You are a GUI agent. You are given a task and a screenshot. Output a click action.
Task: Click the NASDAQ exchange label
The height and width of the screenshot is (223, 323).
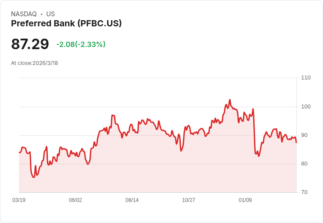click(24, 14)
